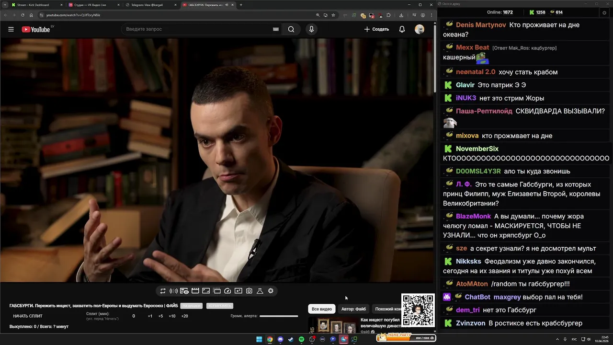Image resolution: width=613 pixels, height=345 pixels.
Task: Click the screen-frame icon in player toolbar
Action: click(206, 291)
